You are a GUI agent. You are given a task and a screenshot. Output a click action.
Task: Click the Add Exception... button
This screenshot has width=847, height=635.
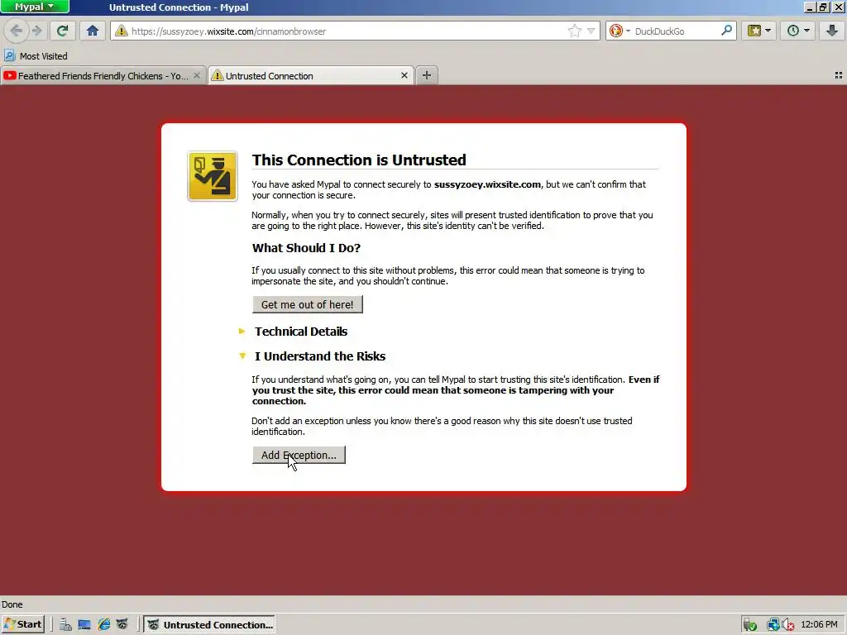click(299, 456)
